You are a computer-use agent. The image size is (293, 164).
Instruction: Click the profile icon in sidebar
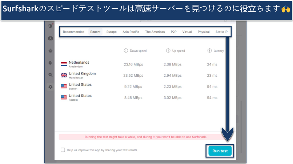[50, 38]
